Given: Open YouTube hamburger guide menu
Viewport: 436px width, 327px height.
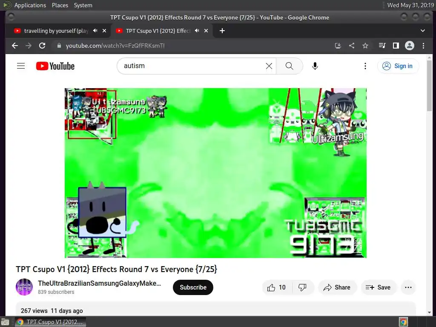Looking at the screenshot, I should 21,66.
